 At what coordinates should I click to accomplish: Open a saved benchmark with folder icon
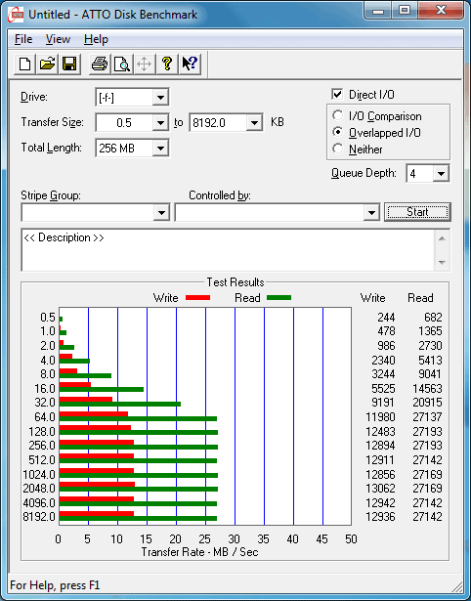point(47,64)
